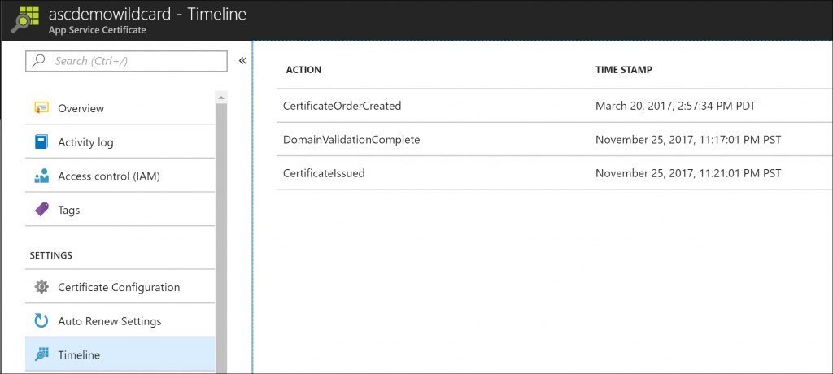Click the Certificate Configuration gear icon

pyautogui.click(x=41, y=287)
